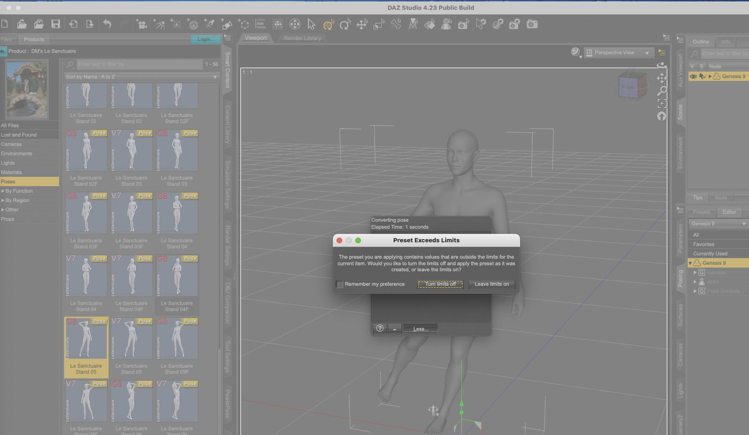
Task: Switch to the Viewport tab
Action: [x=256, y=38]
